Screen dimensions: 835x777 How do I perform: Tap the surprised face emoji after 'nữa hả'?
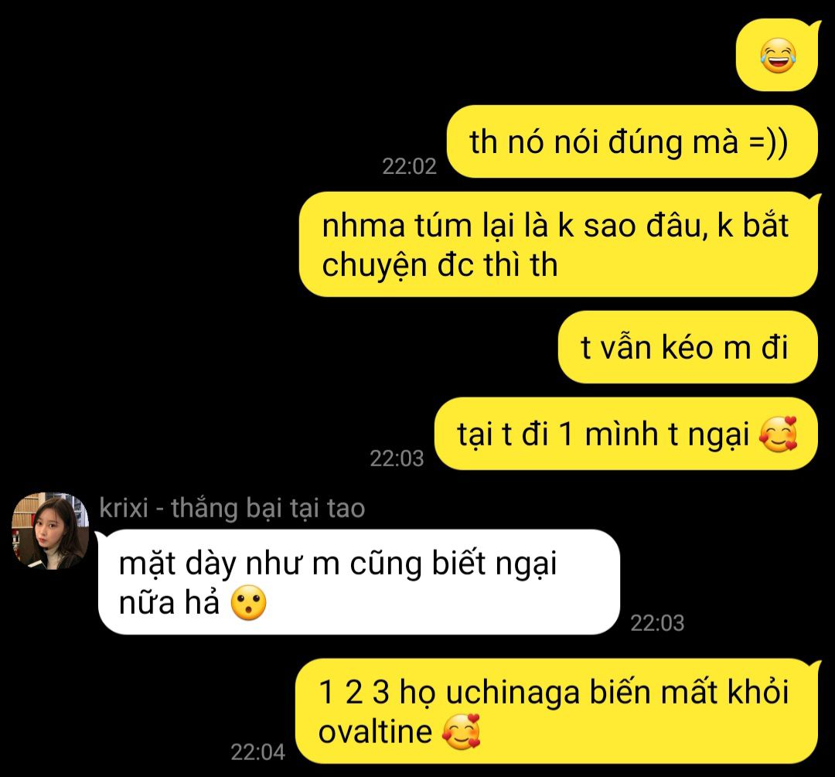pos(249,603)
